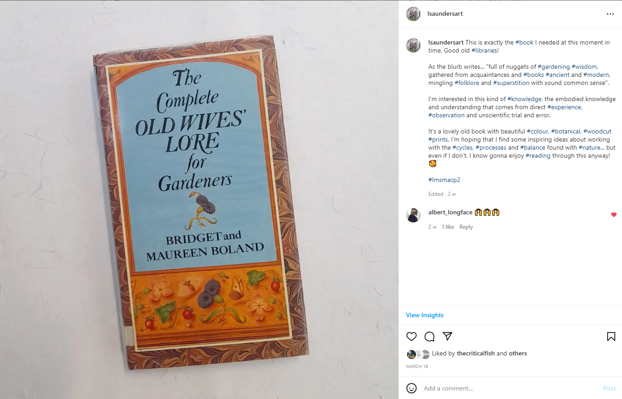Open emoji picker in comment box
Viewport: 622px width, 399px height.
(x=412, y=388)
